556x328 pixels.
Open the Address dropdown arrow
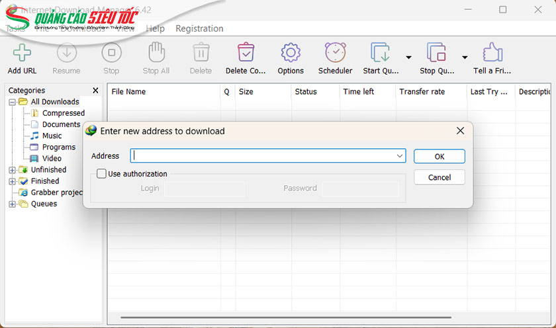(x=400, y=156)
